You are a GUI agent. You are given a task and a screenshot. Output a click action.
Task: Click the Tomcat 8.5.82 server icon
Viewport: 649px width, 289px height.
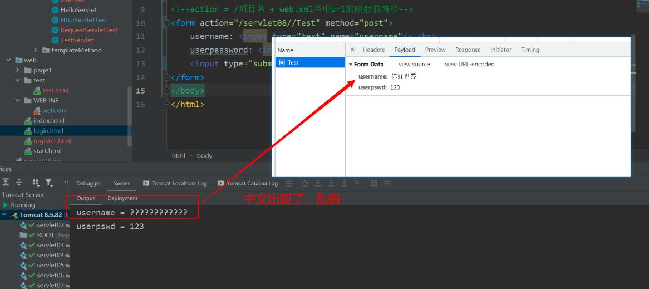14,215
